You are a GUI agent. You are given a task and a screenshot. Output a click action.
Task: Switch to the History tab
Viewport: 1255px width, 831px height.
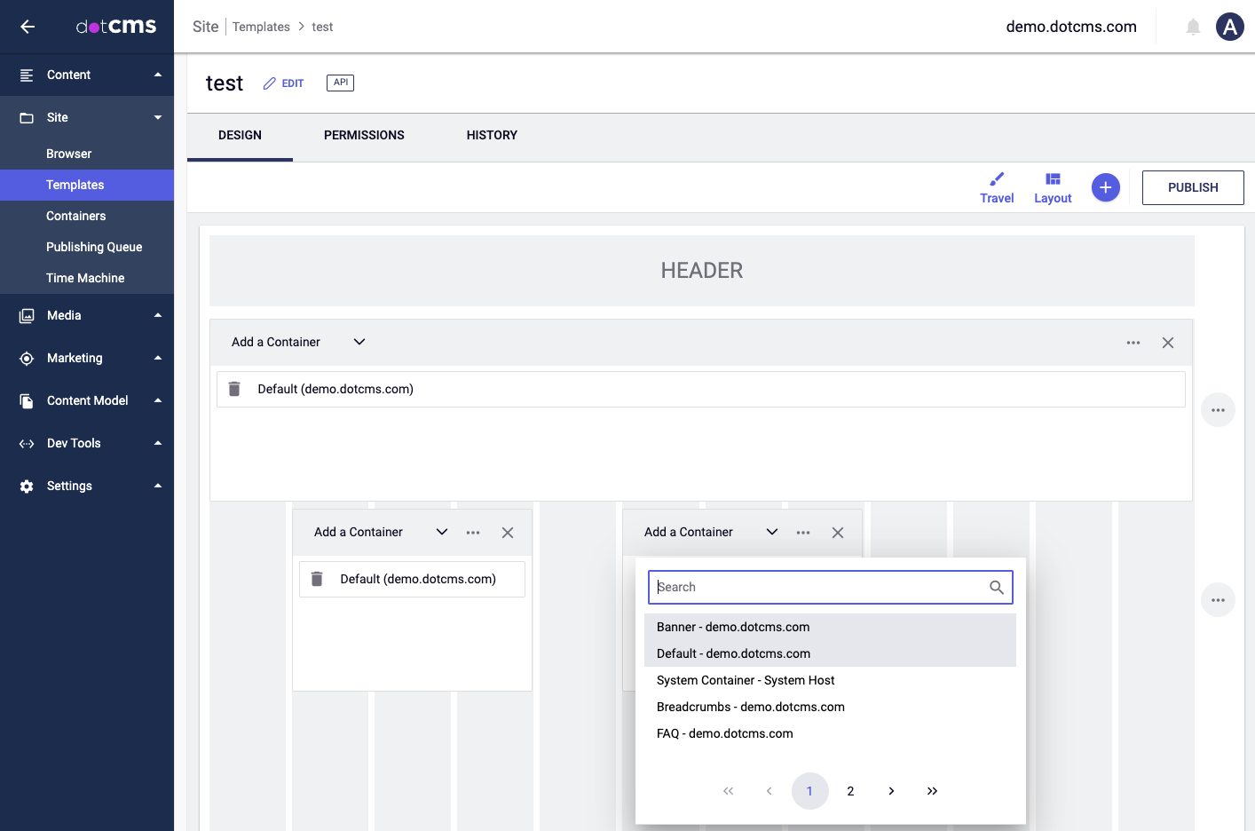(492, 135)
